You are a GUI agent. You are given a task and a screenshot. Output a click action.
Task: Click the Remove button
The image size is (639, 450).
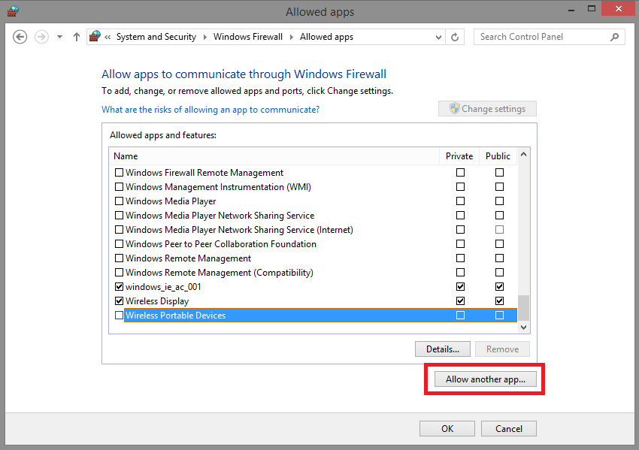coord(502,349)
